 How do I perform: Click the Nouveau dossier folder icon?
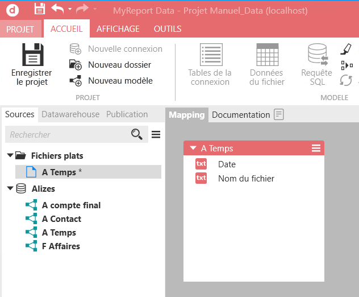[76, 65]
